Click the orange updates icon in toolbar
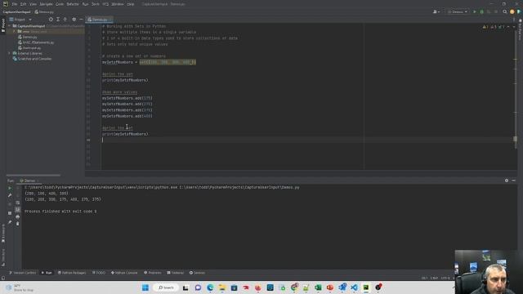 [512, 11]
